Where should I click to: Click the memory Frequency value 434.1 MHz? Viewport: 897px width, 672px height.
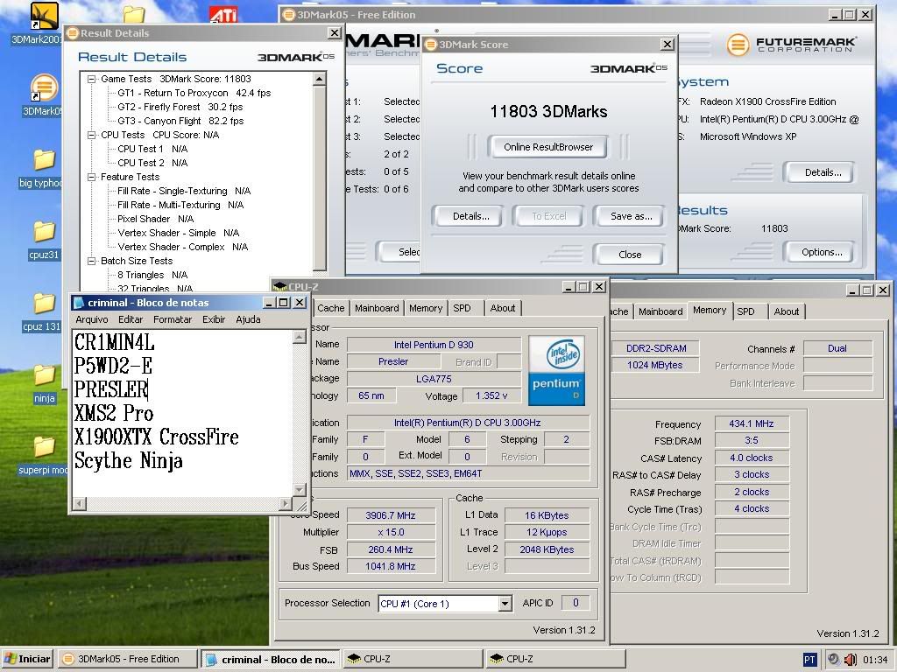[x=751, y=423]
